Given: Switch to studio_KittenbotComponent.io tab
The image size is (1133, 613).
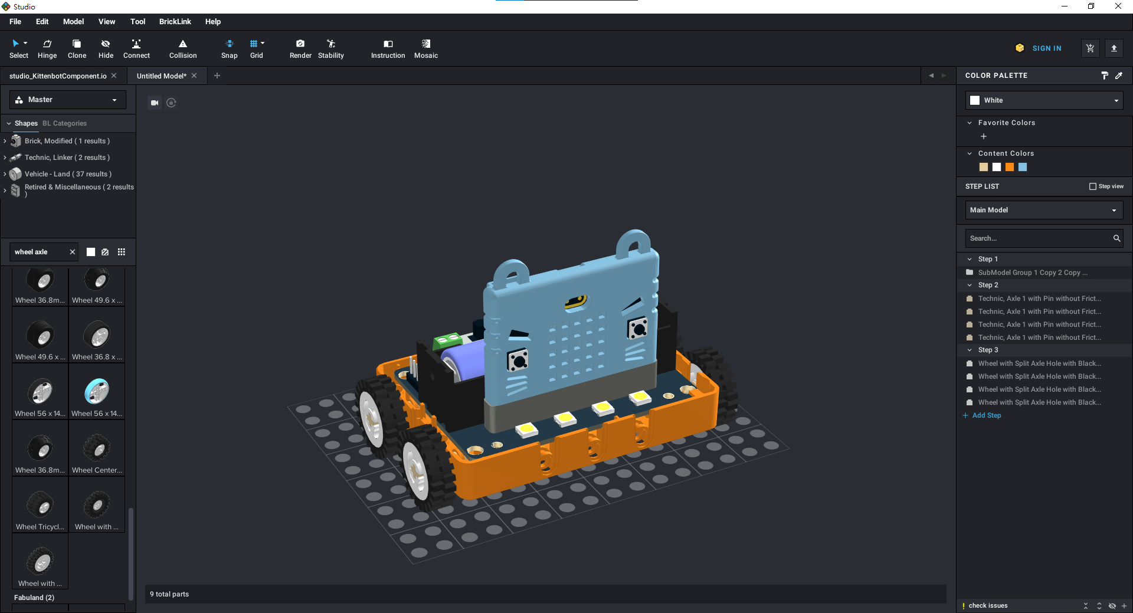Looking at the screenshot, I should pos(58,76).
